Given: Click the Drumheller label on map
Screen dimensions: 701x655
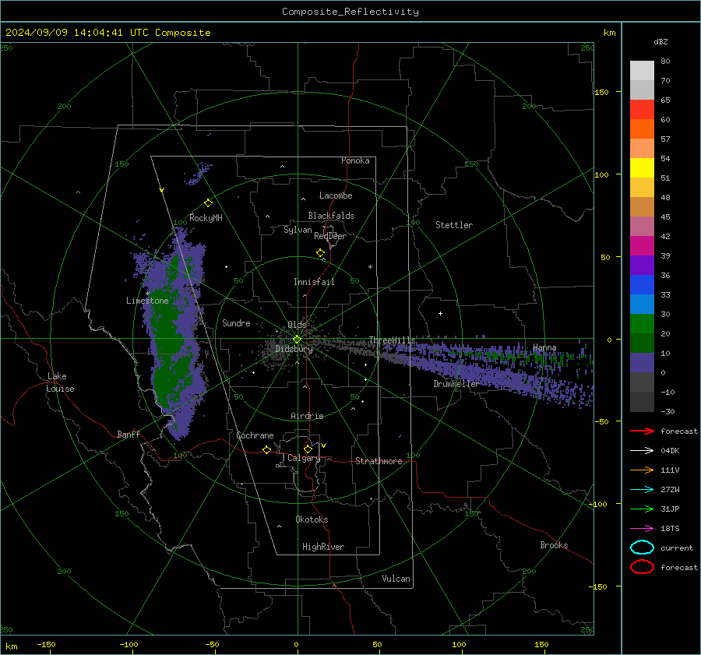Looking at the screenshot, I should (x=456, y=384).
